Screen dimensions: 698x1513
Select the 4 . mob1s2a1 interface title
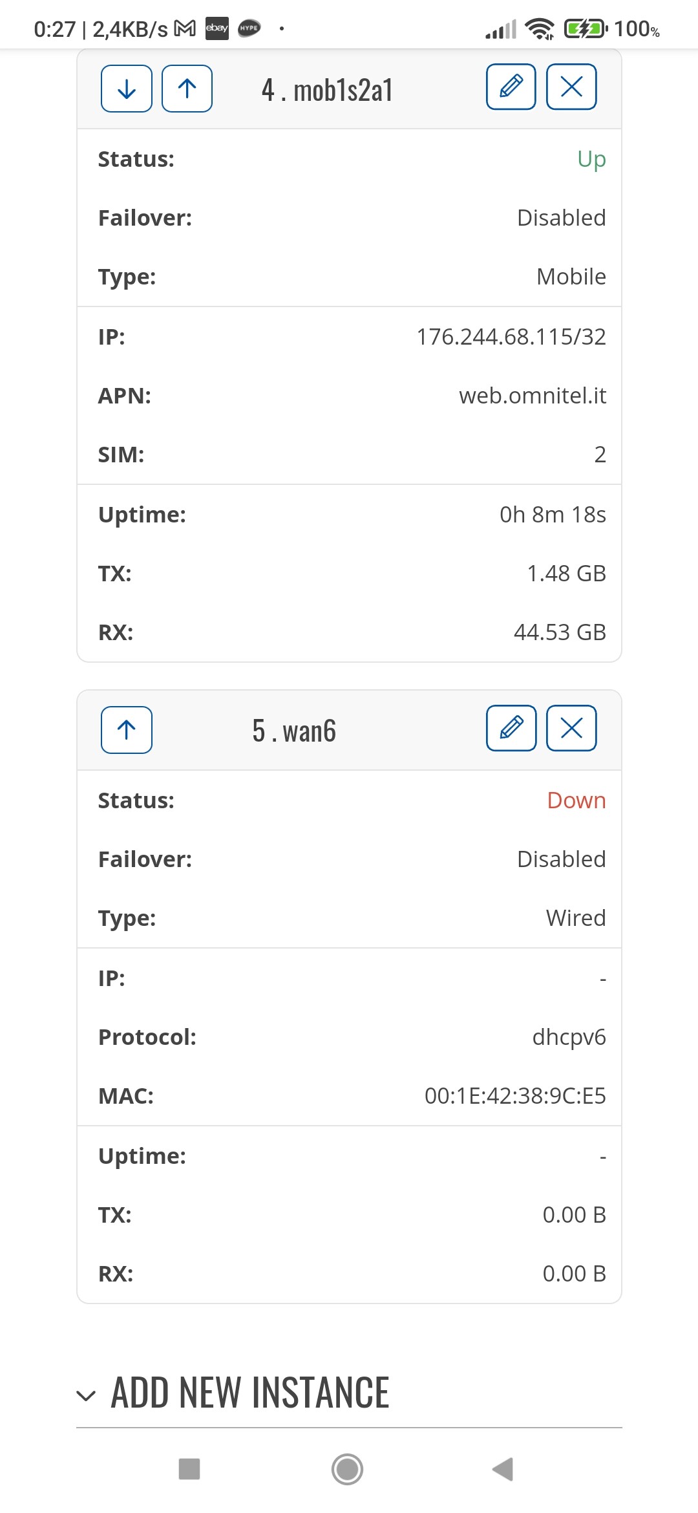click(327, 90)
